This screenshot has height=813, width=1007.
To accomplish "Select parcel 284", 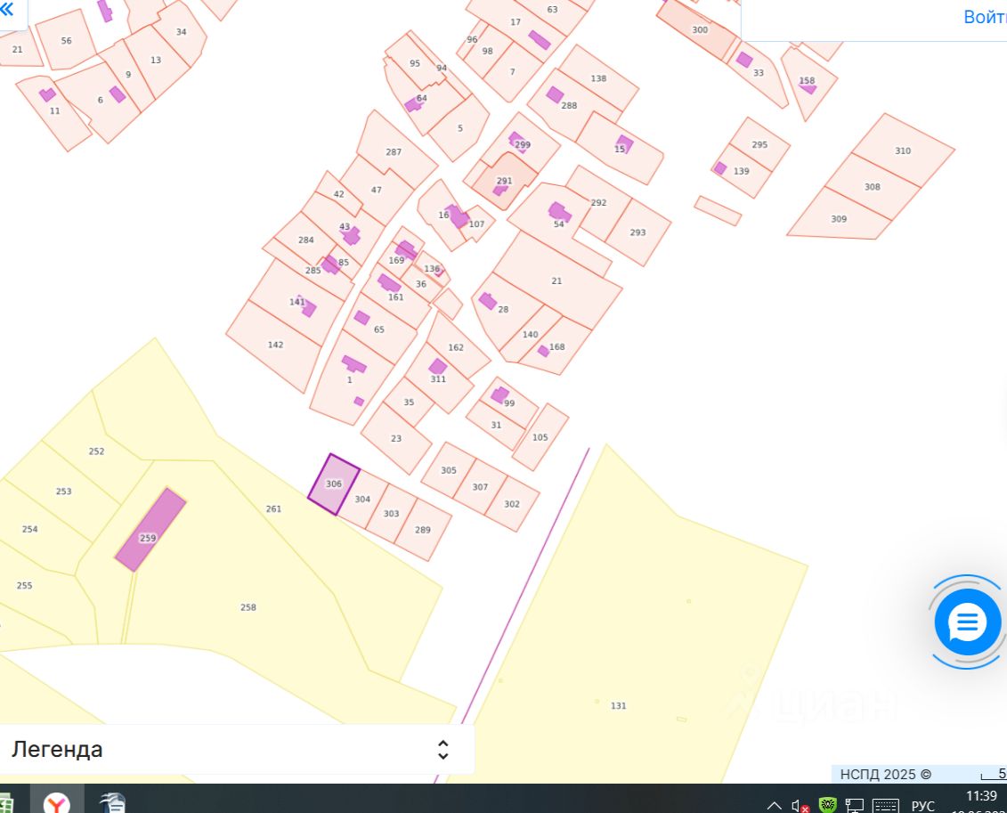I will 305,240.
